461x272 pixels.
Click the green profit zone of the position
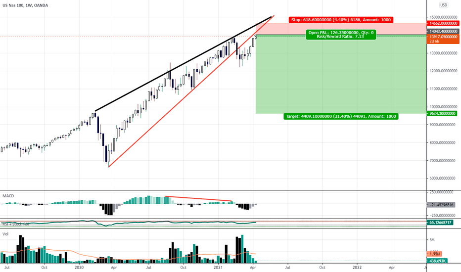coord(341,74)
